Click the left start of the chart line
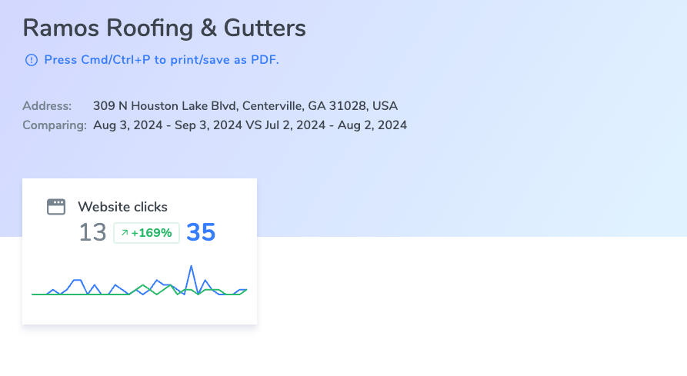Viewport: 687px width, 376px height. pyautogui.click(x=32, y=294)
